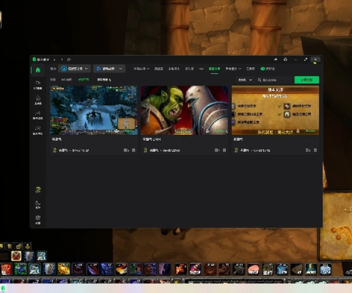Viewport: 352px width, 293px height.
Task: Open the user avatar in the left sidebar
Action: pyautogui.click(x=38, y=190)
